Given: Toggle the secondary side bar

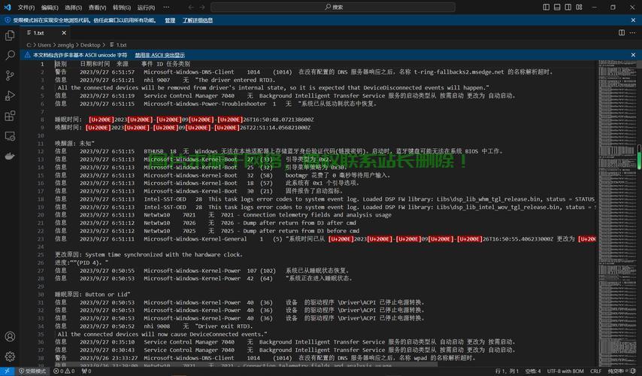Looking at the screenshot, I should coord(568,7).
